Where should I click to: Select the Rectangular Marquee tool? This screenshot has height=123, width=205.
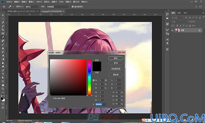[3, 19]
